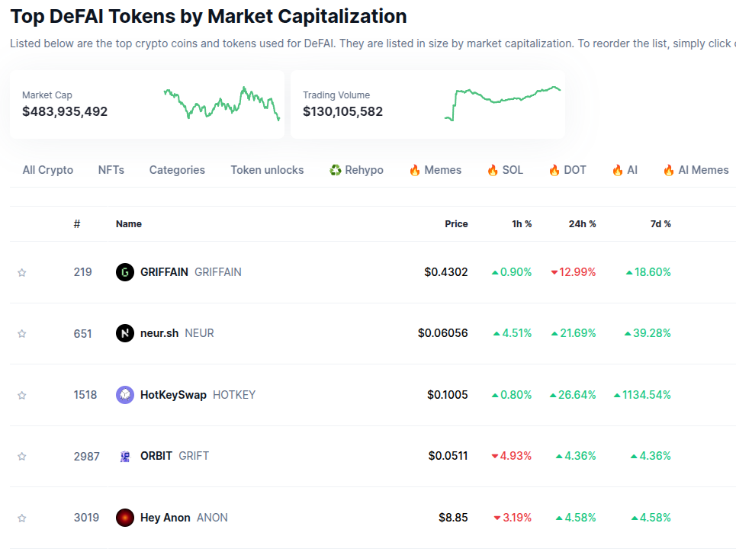Click the Market Cap sparkline chart

(221, 104)
